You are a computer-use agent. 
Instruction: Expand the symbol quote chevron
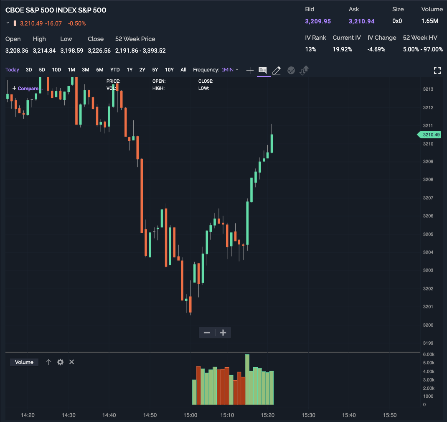(x=8, y=23)
